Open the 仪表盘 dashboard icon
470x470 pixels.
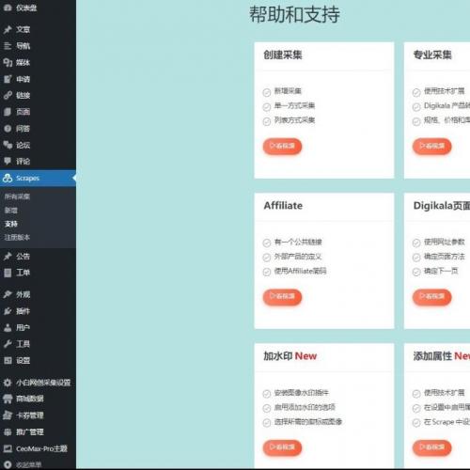point(8,8)
